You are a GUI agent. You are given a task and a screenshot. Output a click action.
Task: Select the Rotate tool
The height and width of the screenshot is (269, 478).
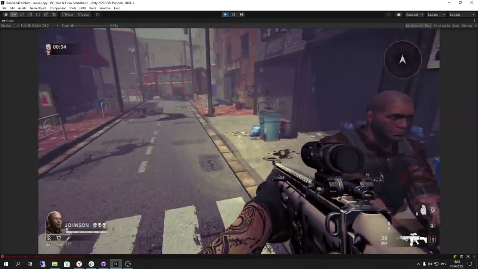point(22,15)
